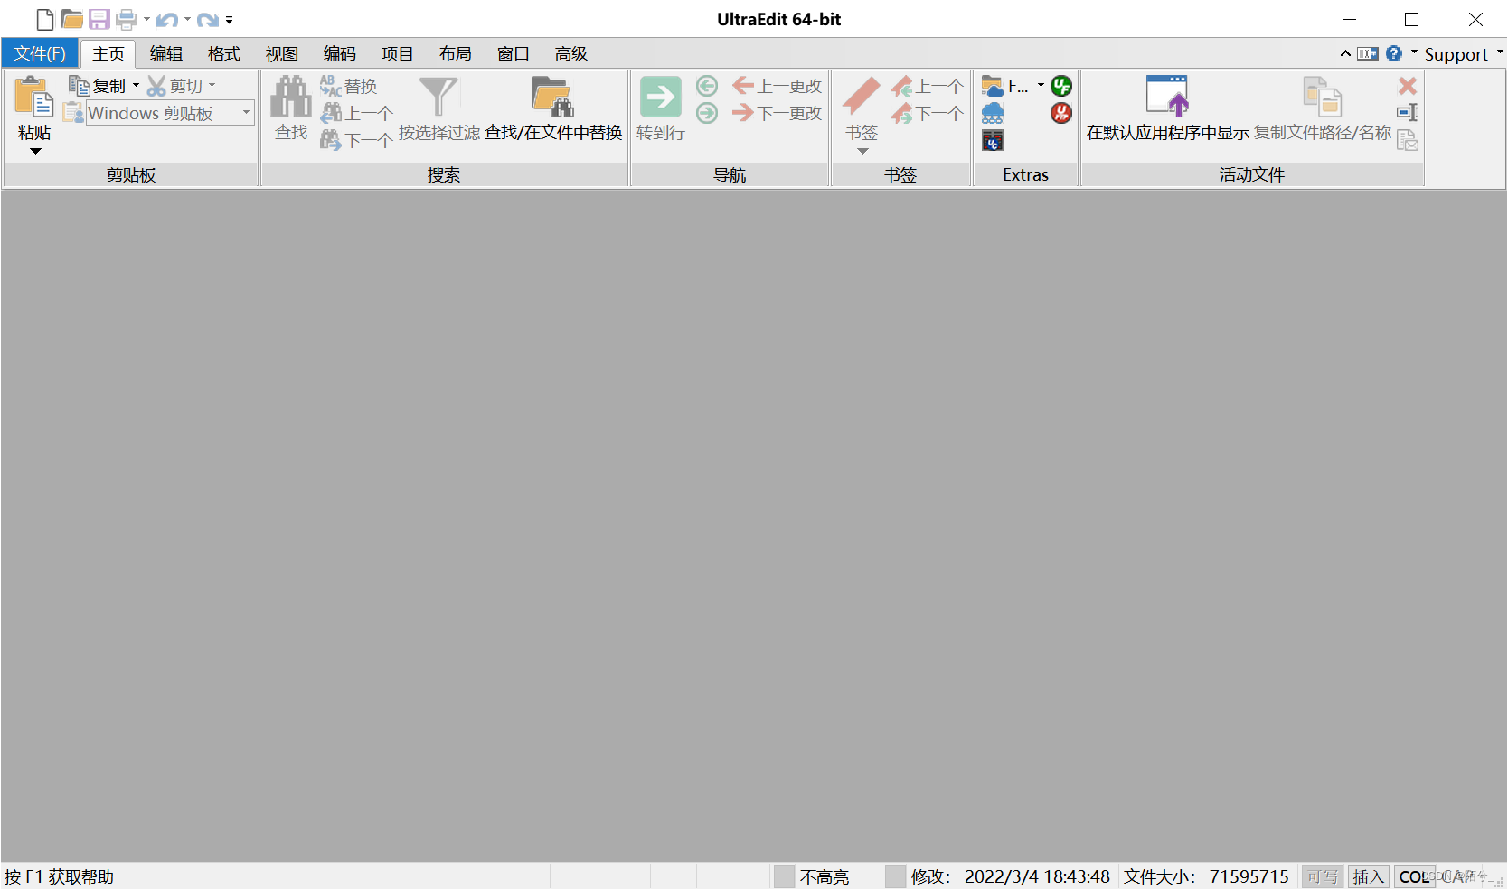The height and width of the screenshot is (890, 1508).
Task: Toggle the 书签 bookmark icon
Action: [x=862, y=97]
